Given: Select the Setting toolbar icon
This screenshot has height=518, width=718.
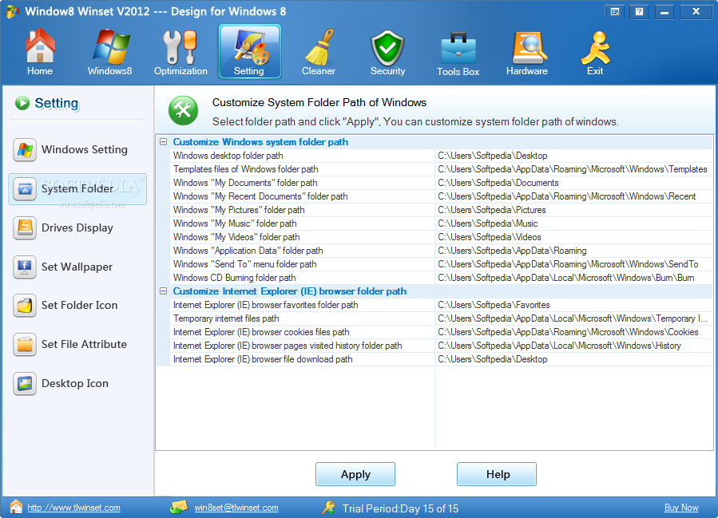Looking at the screenshot, I should pos(249,51).
